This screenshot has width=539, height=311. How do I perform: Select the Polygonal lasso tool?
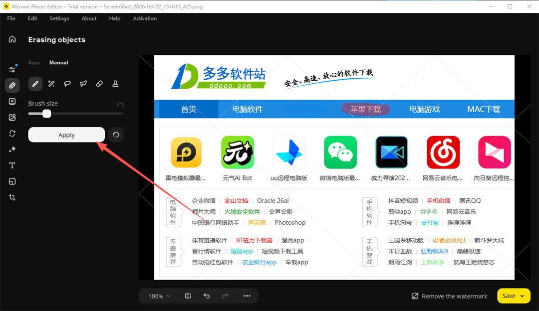coord(83,84)
